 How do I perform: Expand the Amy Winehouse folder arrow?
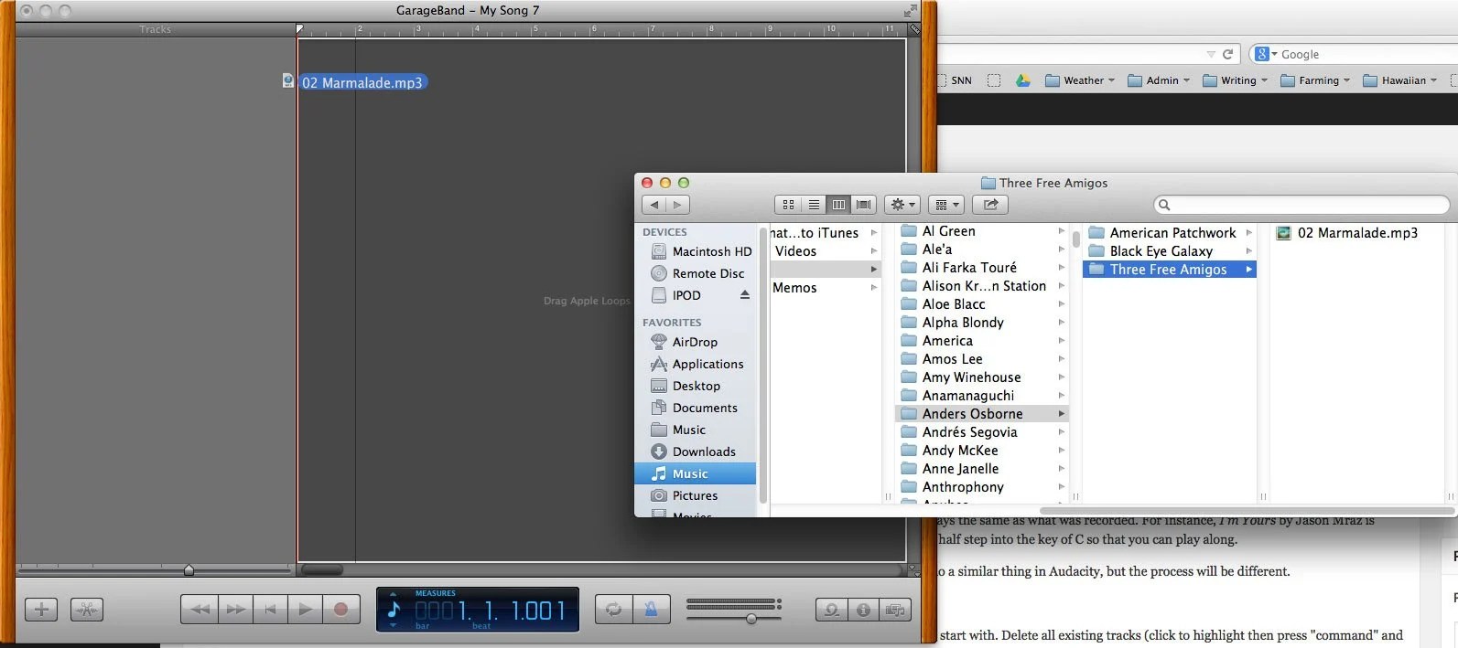[1062, 377]
